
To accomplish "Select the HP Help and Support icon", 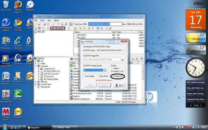I will point(6,25).
